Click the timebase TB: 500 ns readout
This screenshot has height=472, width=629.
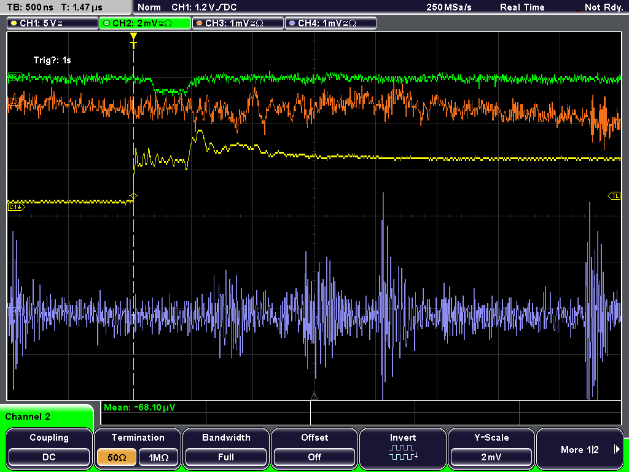pos(31,7)
